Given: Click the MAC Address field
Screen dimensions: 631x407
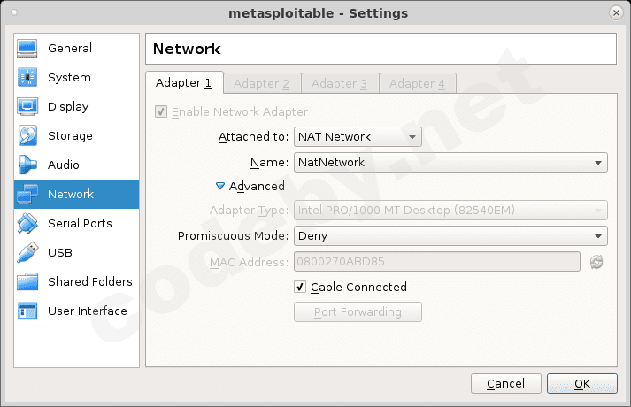Looking at the screenshot, I should click(x=436, y=262).
